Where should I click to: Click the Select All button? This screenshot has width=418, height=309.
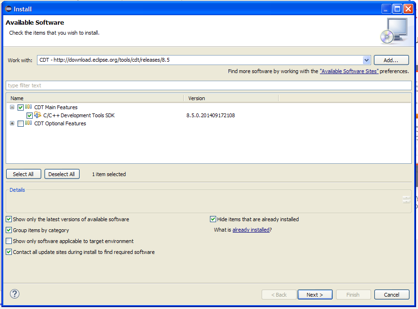[24, 174]
